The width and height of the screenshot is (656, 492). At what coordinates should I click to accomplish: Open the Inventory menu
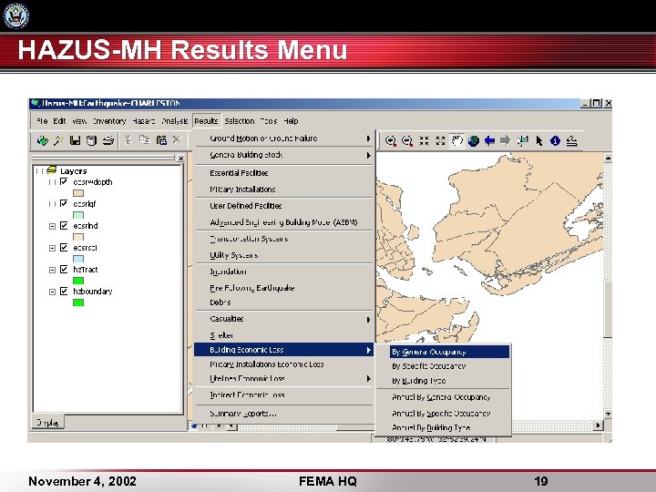(109, 121)
